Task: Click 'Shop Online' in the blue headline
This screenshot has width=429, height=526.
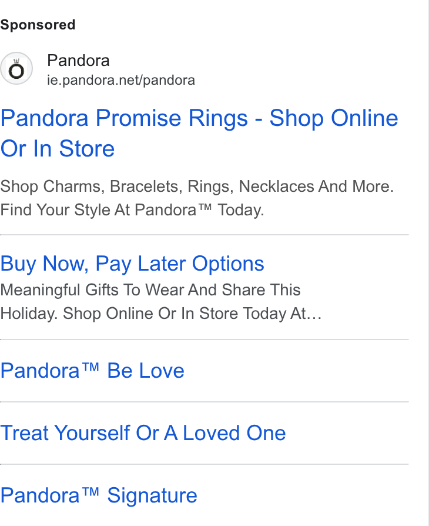Action: (x=334, y=118)
